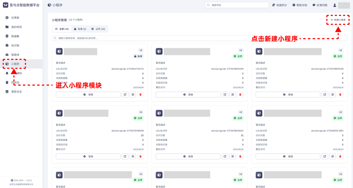The width and height of the screenshot is (353, 188).
Task: Open the 帮助文档 help icon in top bar
Action: click(x=299, y=5)
